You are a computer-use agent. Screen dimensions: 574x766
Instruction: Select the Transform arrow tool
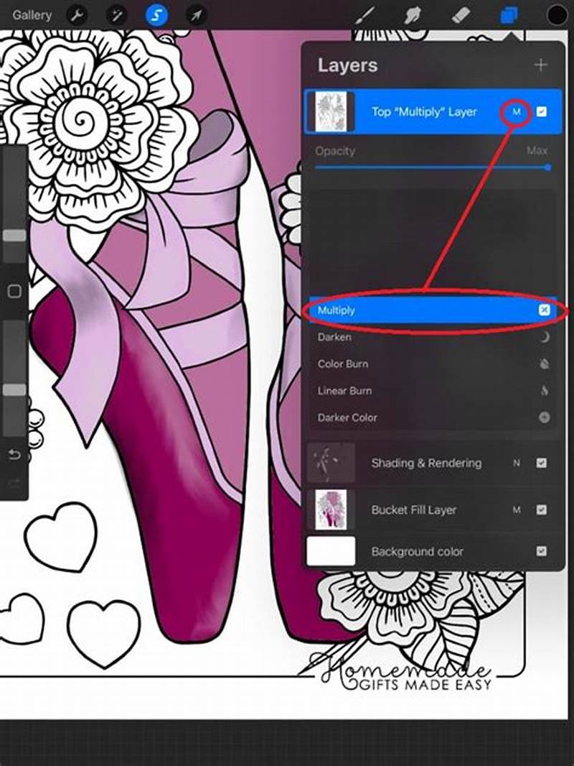click(194, 15)
